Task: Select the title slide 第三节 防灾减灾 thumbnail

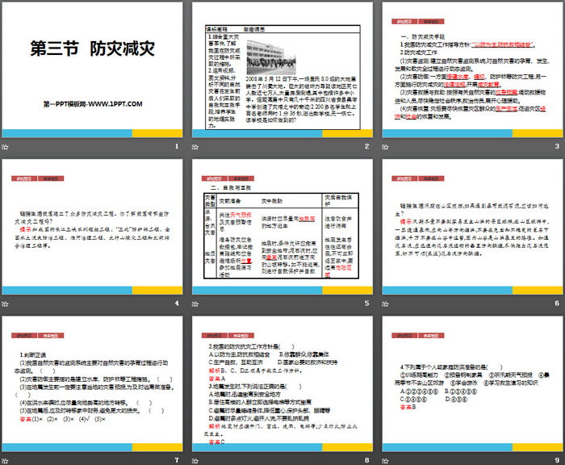Action: [x=92, y=69]
